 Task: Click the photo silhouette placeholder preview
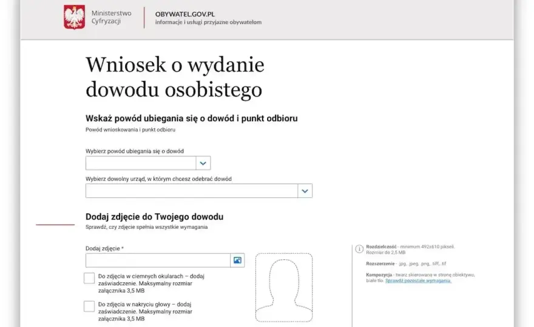[x=284, y=288]
